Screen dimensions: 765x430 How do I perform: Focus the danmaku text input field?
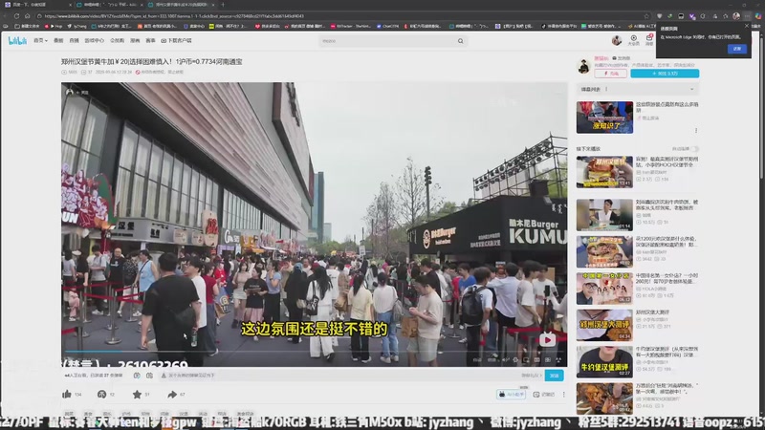point(339,376)
